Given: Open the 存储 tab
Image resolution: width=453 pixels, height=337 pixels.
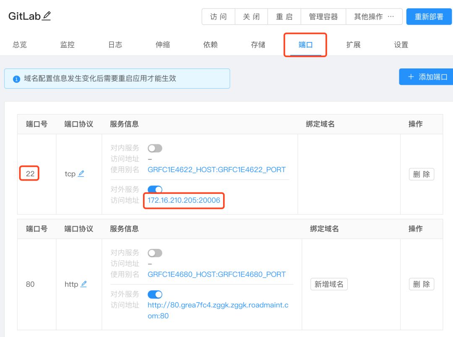Looking at the screenshot, I should tap(258, 44).
